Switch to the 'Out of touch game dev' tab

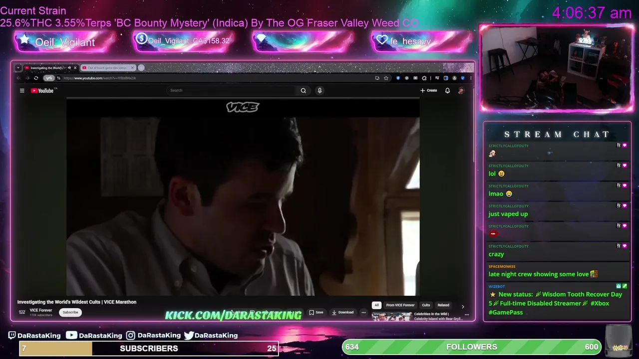(107, 67)
